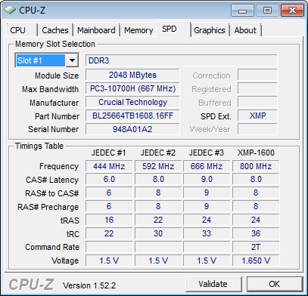
Task: Click the PC3-10700H (667 MHz) field
Action: click(x=132, y=88)
